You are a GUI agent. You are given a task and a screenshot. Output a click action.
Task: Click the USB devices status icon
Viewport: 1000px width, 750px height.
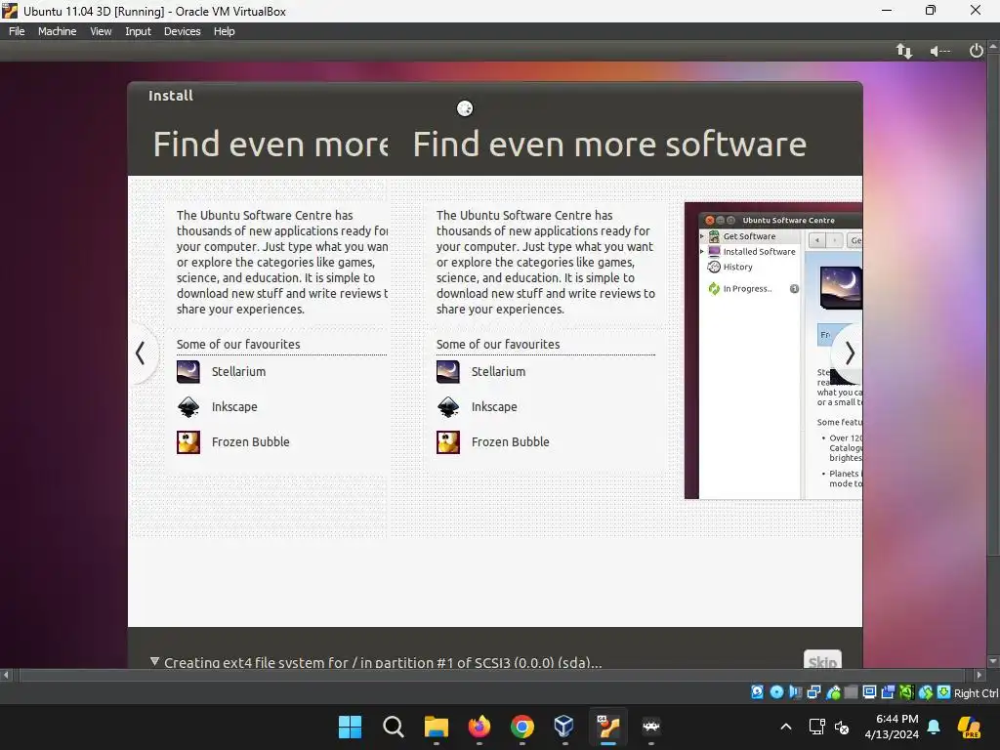coord(833,692)
